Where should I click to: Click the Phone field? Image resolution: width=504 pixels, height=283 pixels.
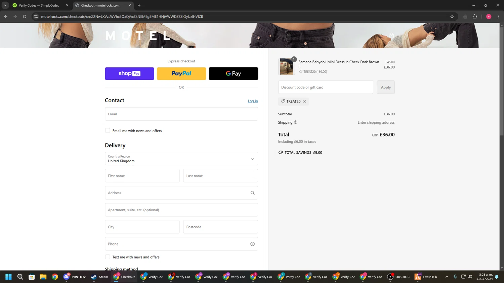[x=181, y=244]
